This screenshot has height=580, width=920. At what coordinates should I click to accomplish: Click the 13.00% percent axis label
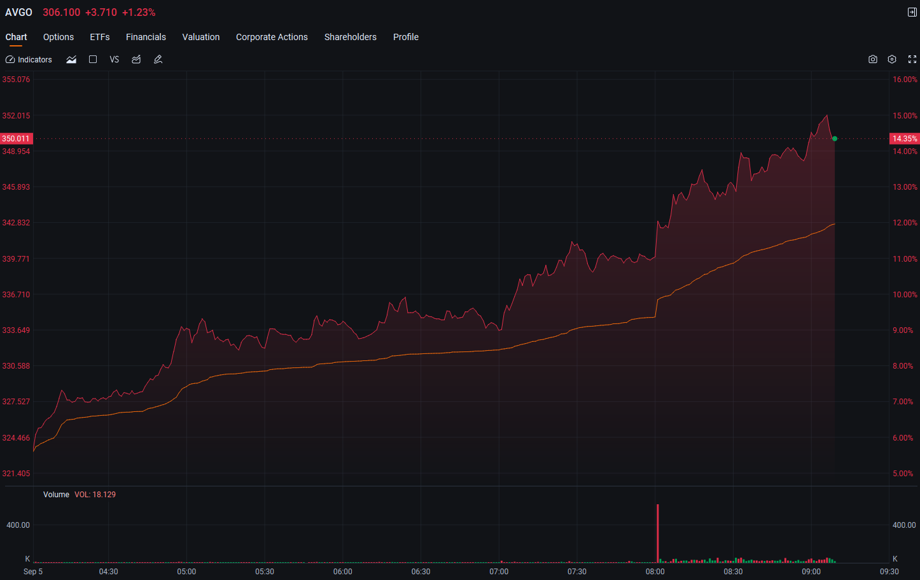905,187
